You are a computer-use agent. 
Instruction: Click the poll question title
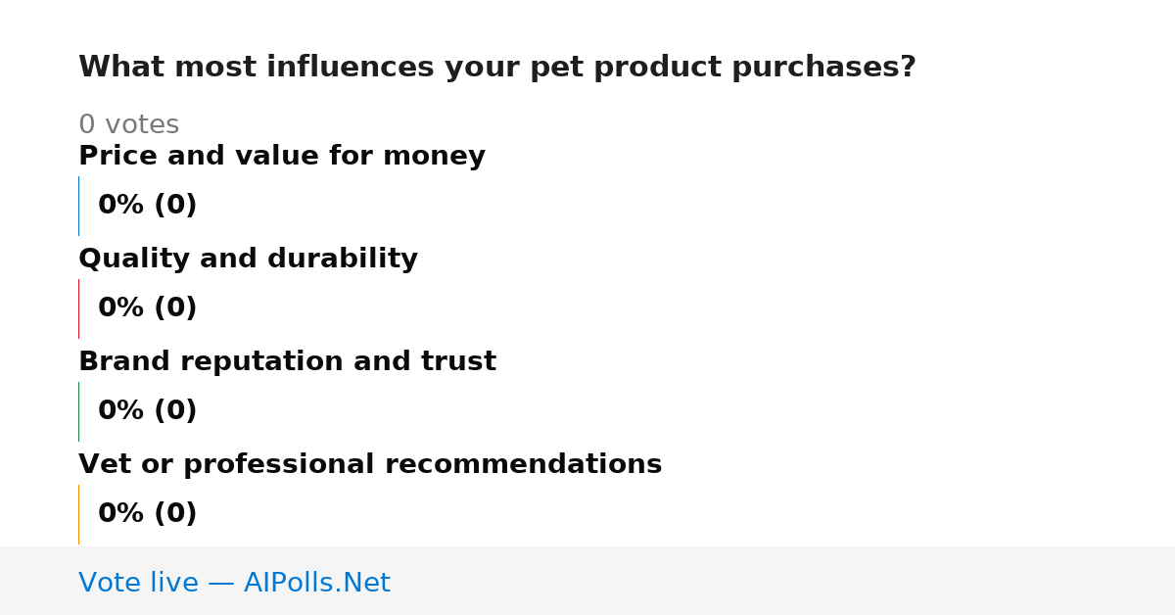(497, 68)
